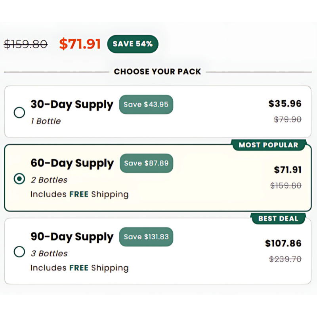
Task: Click the Save 54% badge
Action: (133, 44)
